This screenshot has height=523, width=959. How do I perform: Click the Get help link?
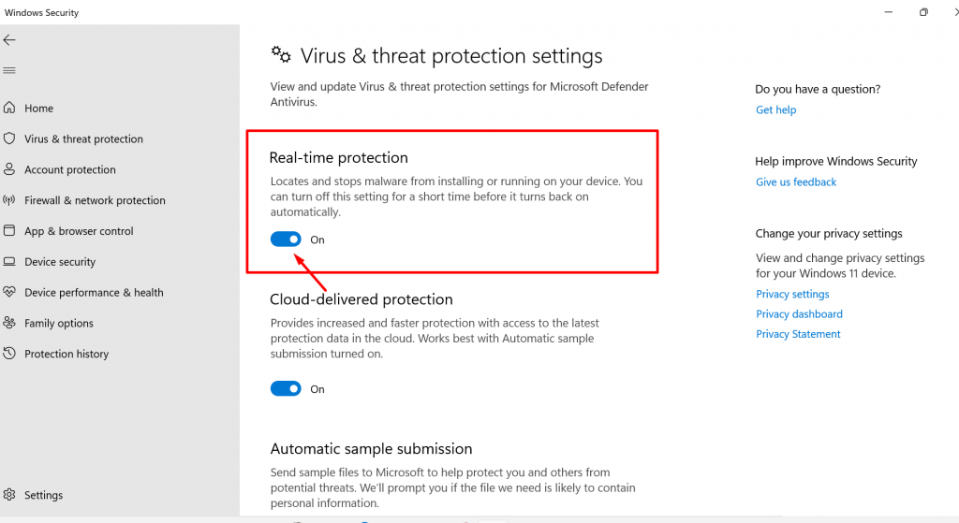pyautogui.click(x=775, y=109)
